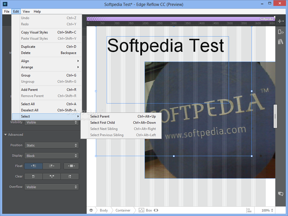Viewport: 288px width, 216px height.
Task: Click Remove Parent entry
Action: click(x=47, y=96)
